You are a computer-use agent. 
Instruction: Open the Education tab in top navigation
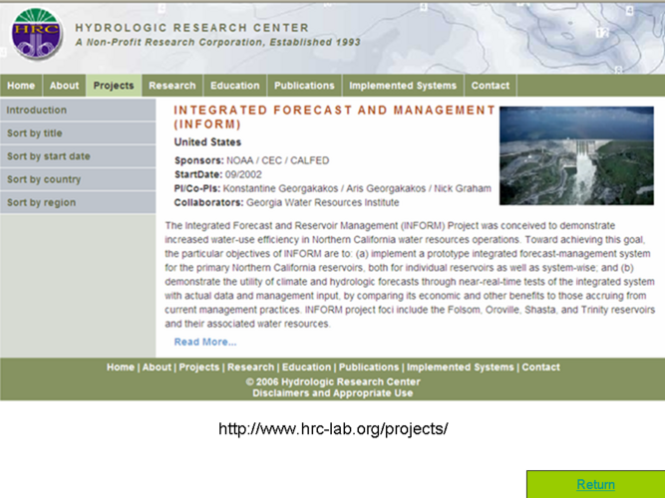(x=235, y=86)
